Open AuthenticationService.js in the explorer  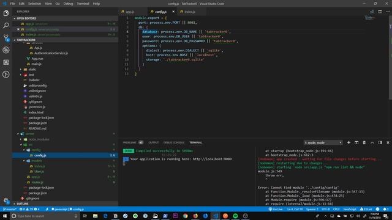pos(51,53)
